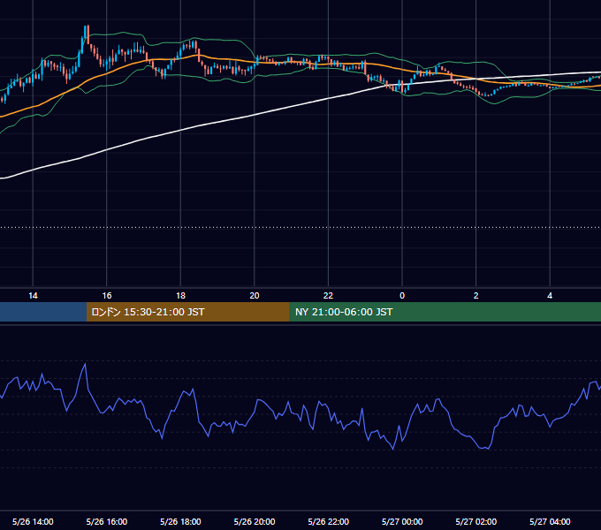Viewport: 601px width, 530px height.
Task: Click the 5/27 02:00 date label
Action: click(476, 521)
